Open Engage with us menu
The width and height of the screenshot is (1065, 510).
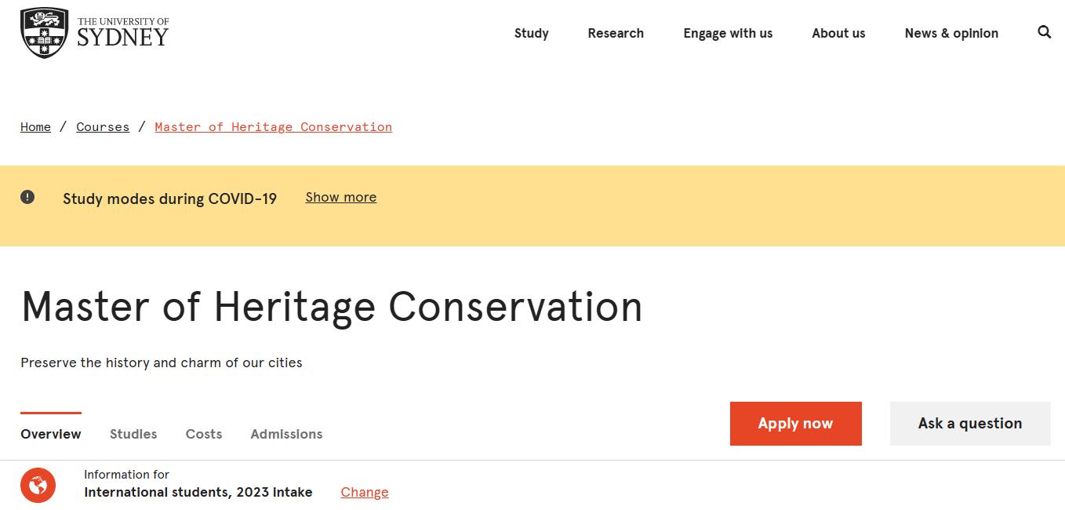(x=728, y=33)
